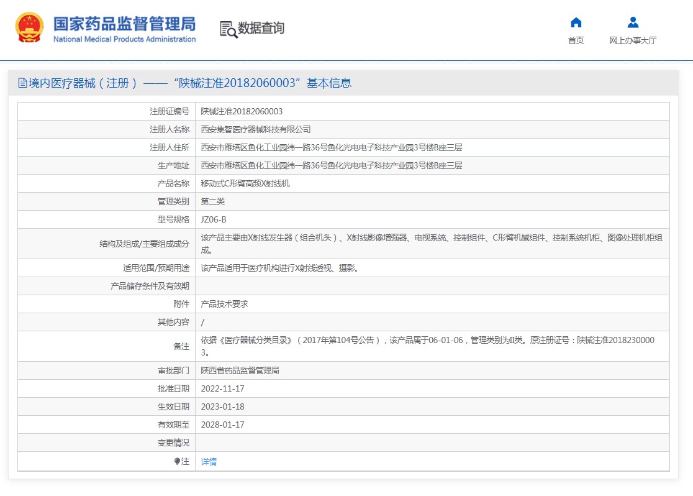Viewport: 693px width, 496px height.
Task: Click the 注册人住所 label
Action: [x=170, y=147]
